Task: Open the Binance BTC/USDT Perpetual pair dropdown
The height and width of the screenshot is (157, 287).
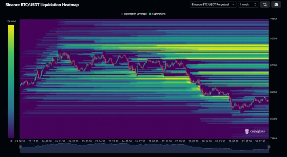Action: tap(213, 4)
